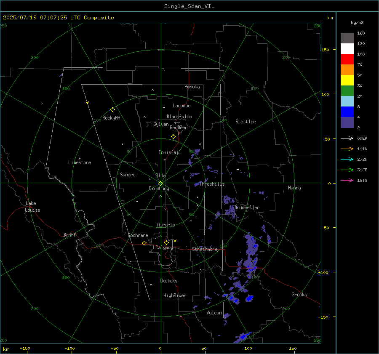Click the green 20-30 legend swatch
Viewport: 379px width, 354px height.
pyautogui.click(x=347, y=90)
